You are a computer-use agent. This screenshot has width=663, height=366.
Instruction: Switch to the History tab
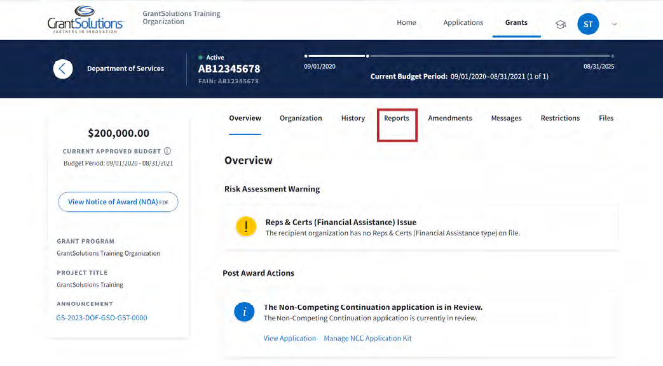coord(353,119)
